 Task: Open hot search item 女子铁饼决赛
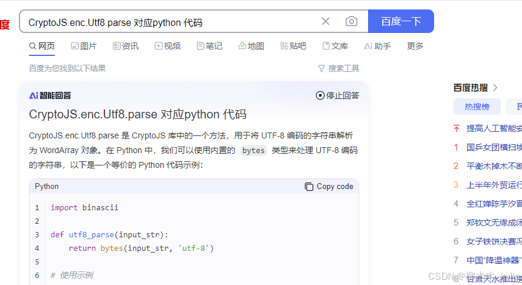(x=494, y=241)
